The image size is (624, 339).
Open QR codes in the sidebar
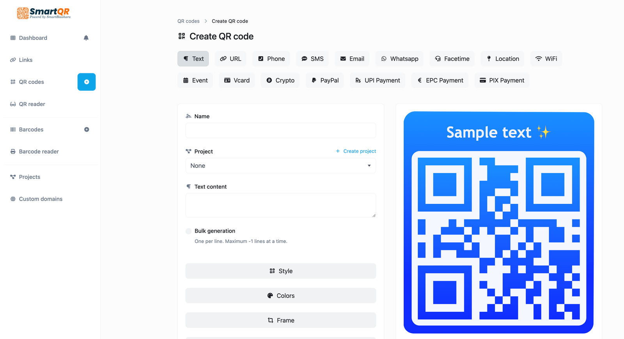click(x=27, y=82)
